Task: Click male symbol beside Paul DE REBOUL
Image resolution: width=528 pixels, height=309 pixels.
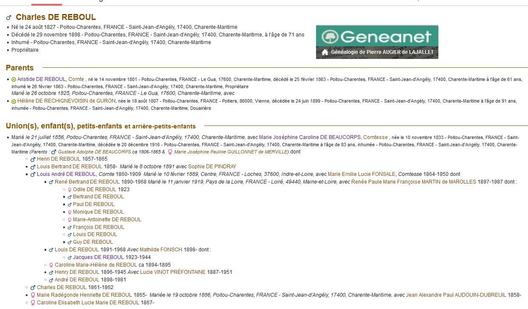Action: [70, 205]
